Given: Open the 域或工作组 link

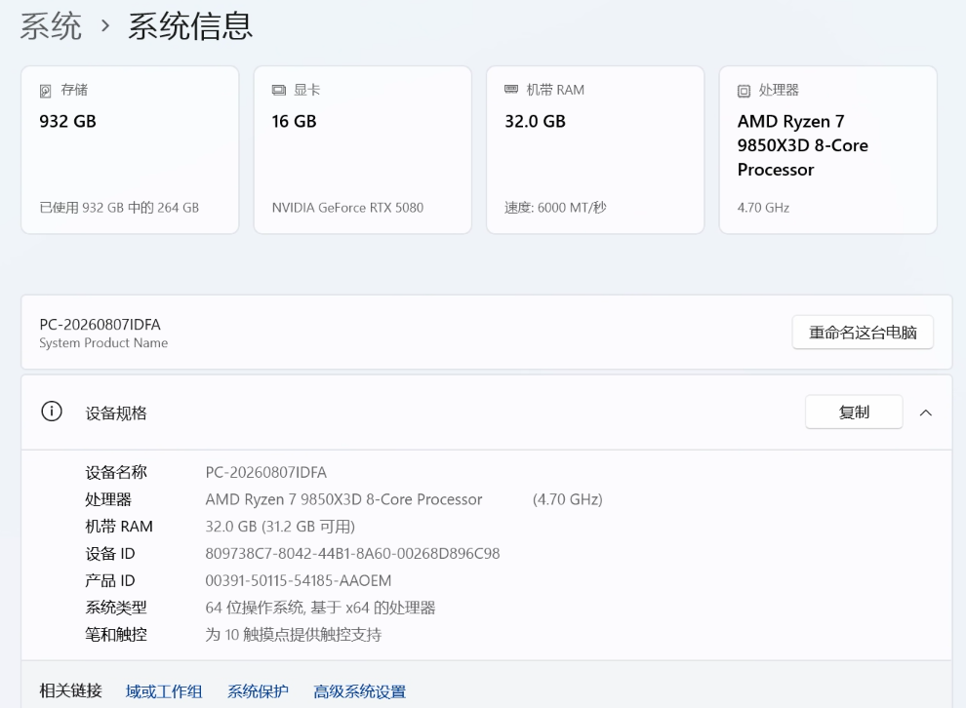Looking at the screenshot, I should [164, 691].
